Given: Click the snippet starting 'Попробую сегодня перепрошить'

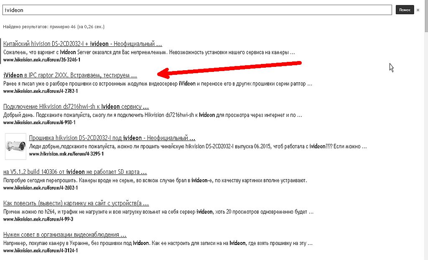Looking at the screenshot, I should click(x=155, y=180).
